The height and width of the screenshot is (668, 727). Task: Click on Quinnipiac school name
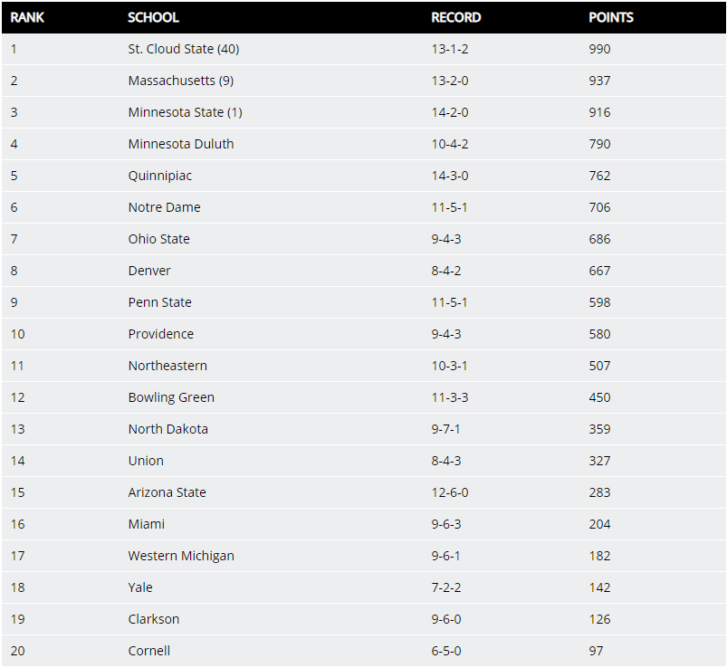[x=160, y=176]
